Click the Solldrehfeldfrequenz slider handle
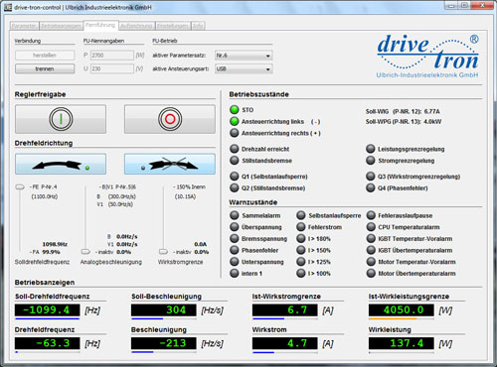The image size is (497, 367). [20, 187]
